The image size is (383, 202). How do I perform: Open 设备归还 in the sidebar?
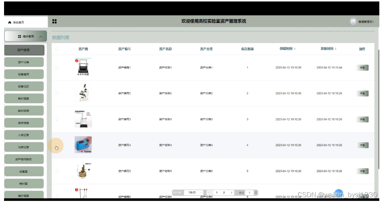point(24,86)
